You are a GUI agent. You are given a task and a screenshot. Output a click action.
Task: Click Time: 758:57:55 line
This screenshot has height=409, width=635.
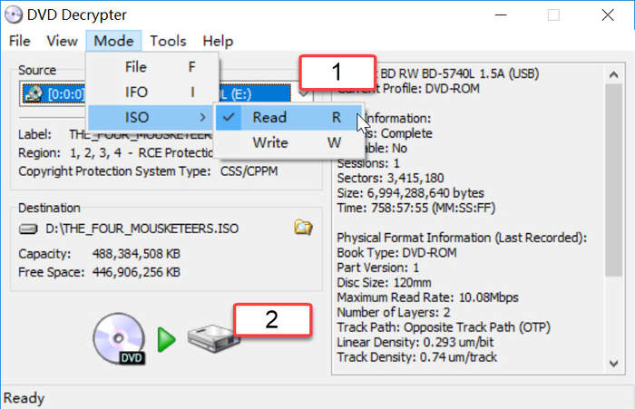(x=415, y=209)
